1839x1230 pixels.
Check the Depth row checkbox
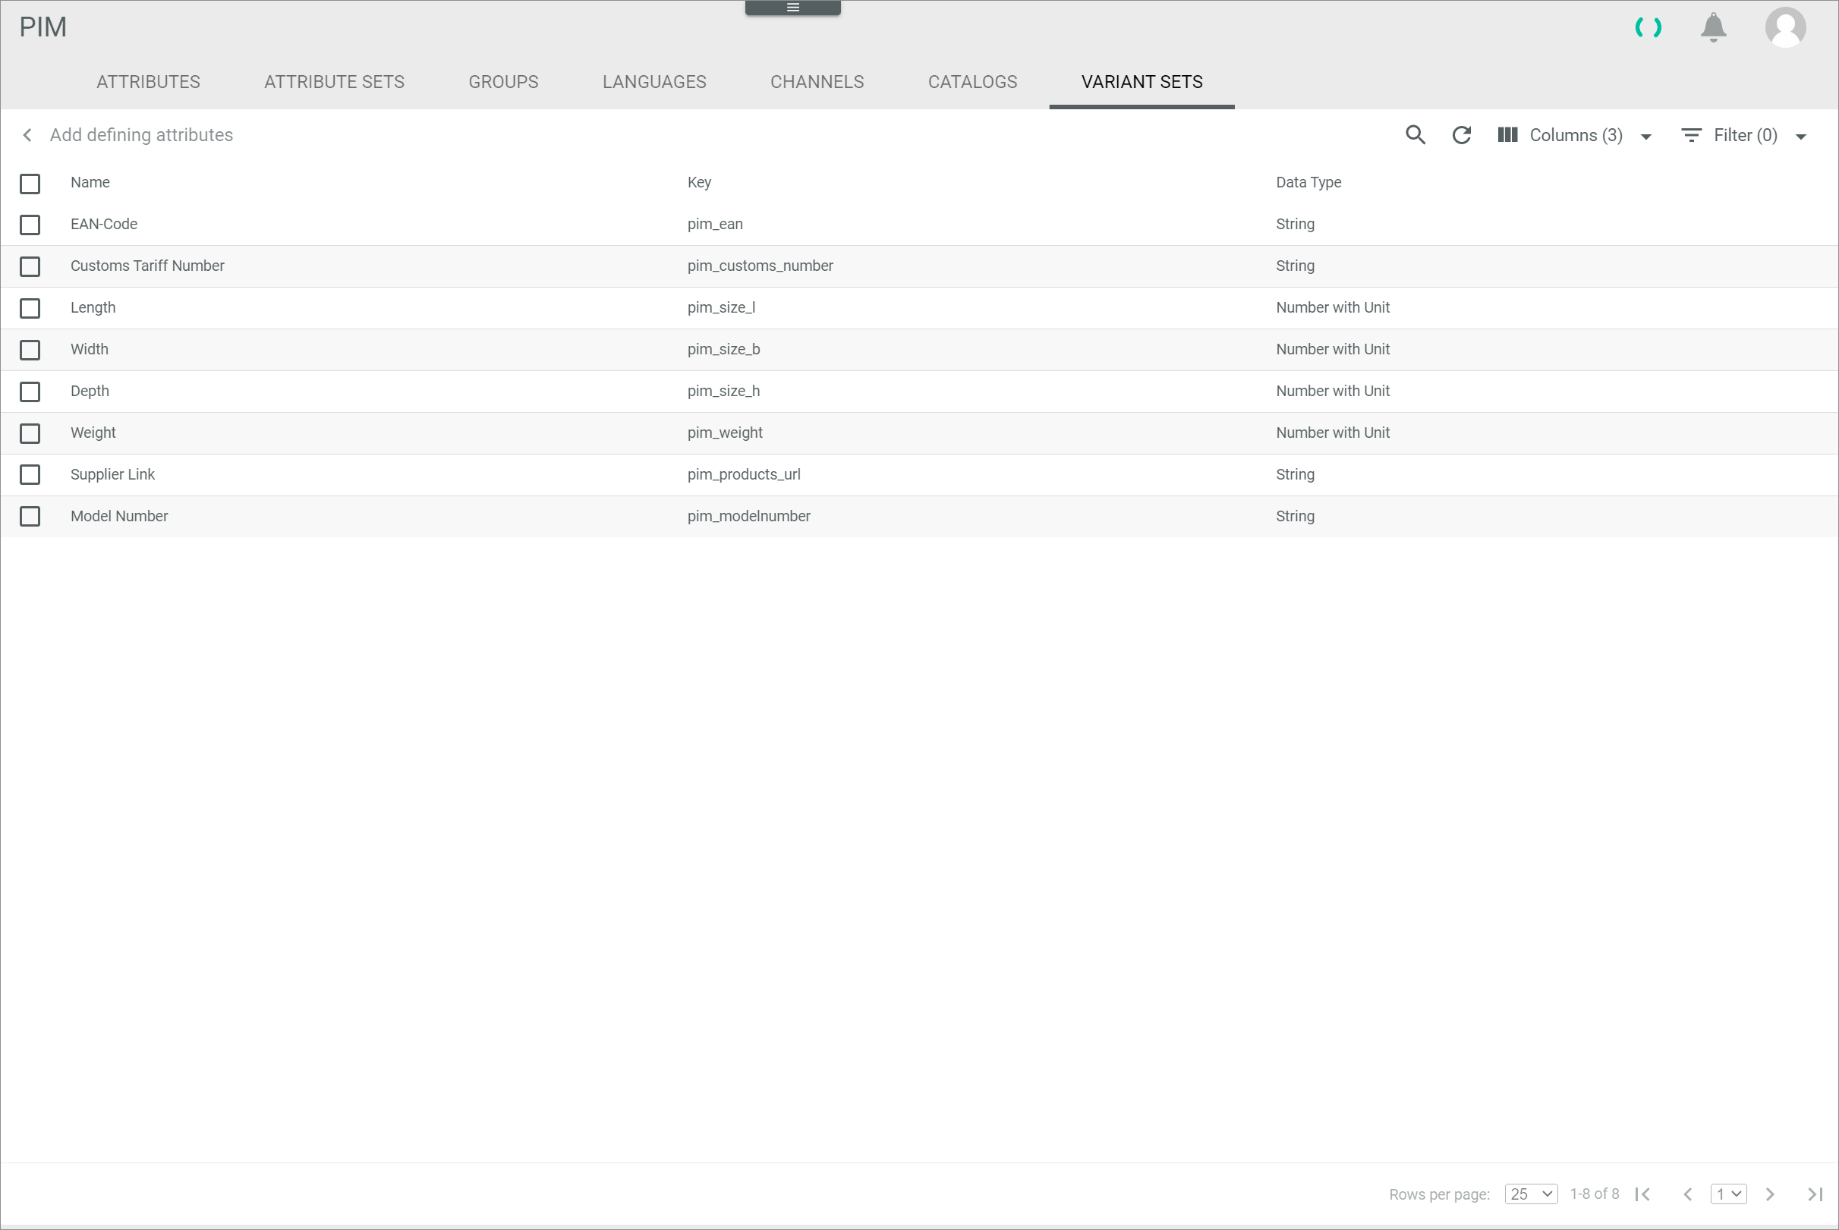(30, 392)
